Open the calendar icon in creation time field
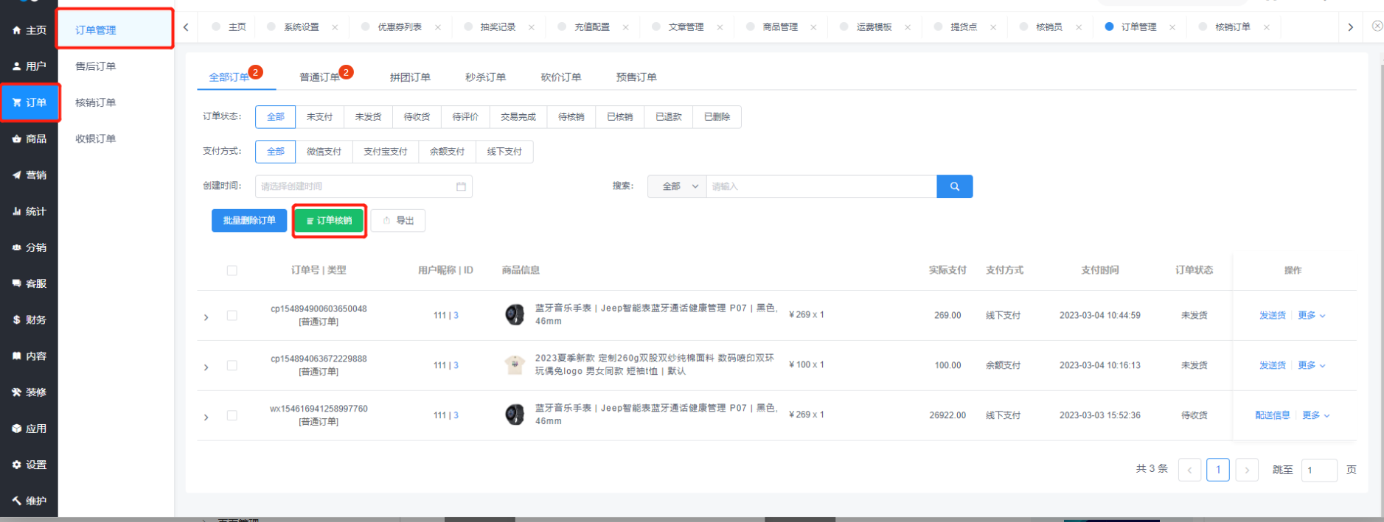Image resolution: width=1384 pixels, height=522 pixels. pyautogui.click(x=461, y=186)
